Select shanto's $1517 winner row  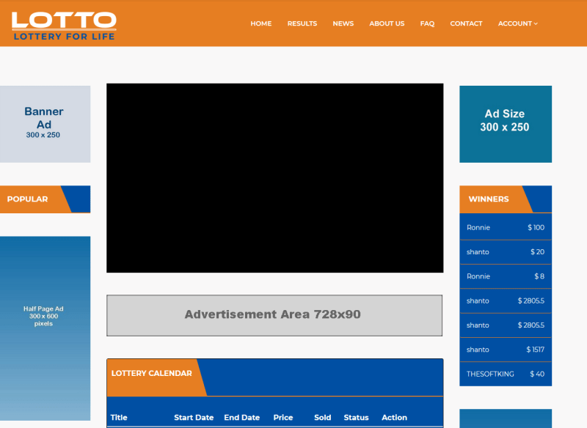[x=505, y=350]
